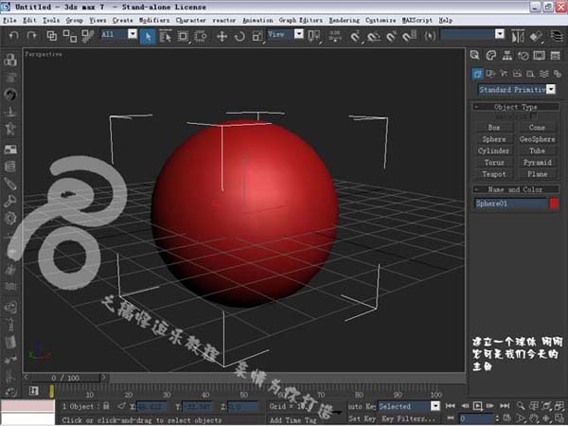568x426 pixels.
Task: Open the Standard Primitives category dropdown
Action: coord(551,90)
